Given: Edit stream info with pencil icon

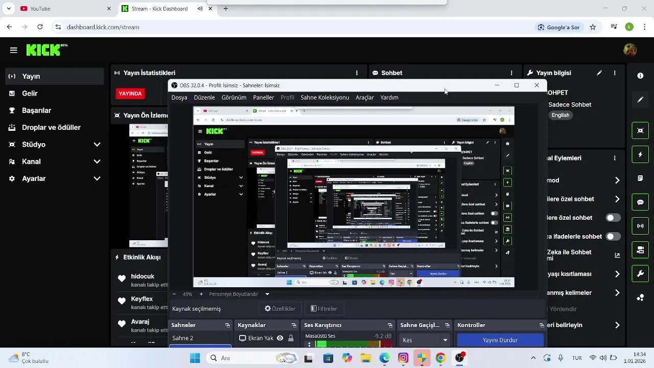Looking at the screenshot, I should click(x=599, y=73).
